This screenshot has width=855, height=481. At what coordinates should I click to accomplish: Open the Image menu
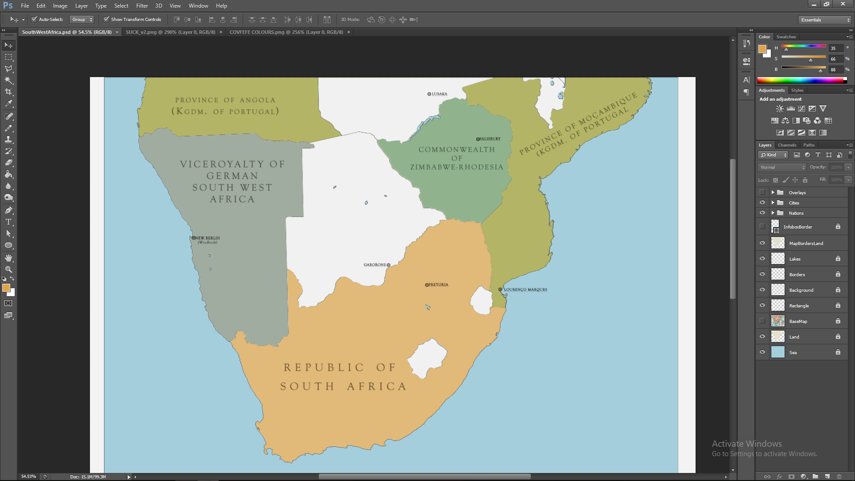pos(60,6)
